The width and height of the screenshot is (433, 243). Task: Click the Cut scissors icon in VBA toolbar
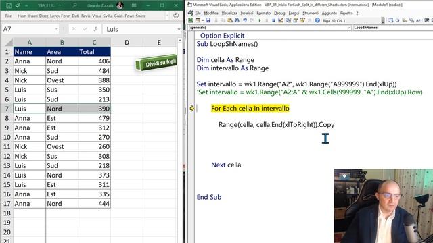[x=216, y=20]
